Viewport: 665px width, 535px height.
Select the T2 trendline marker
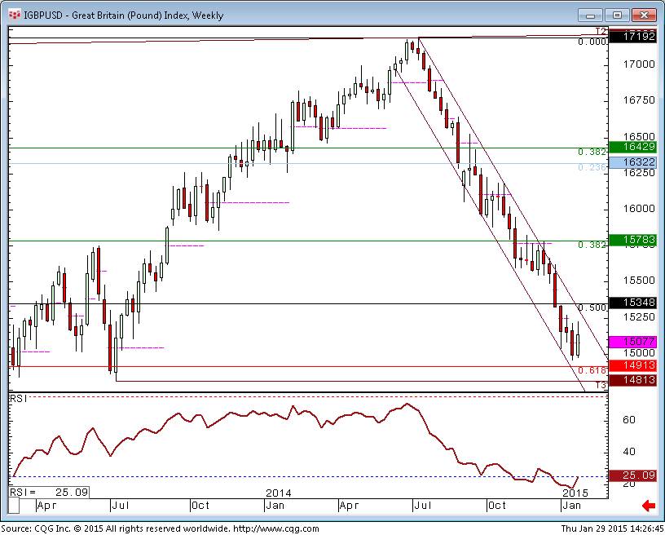[599, 31]
